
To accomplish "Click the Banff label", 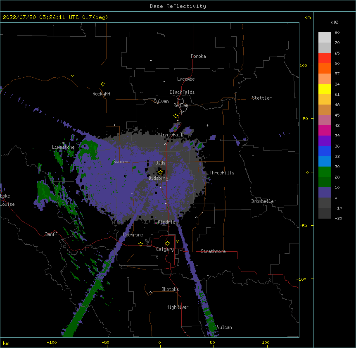I will click(51, 234).
